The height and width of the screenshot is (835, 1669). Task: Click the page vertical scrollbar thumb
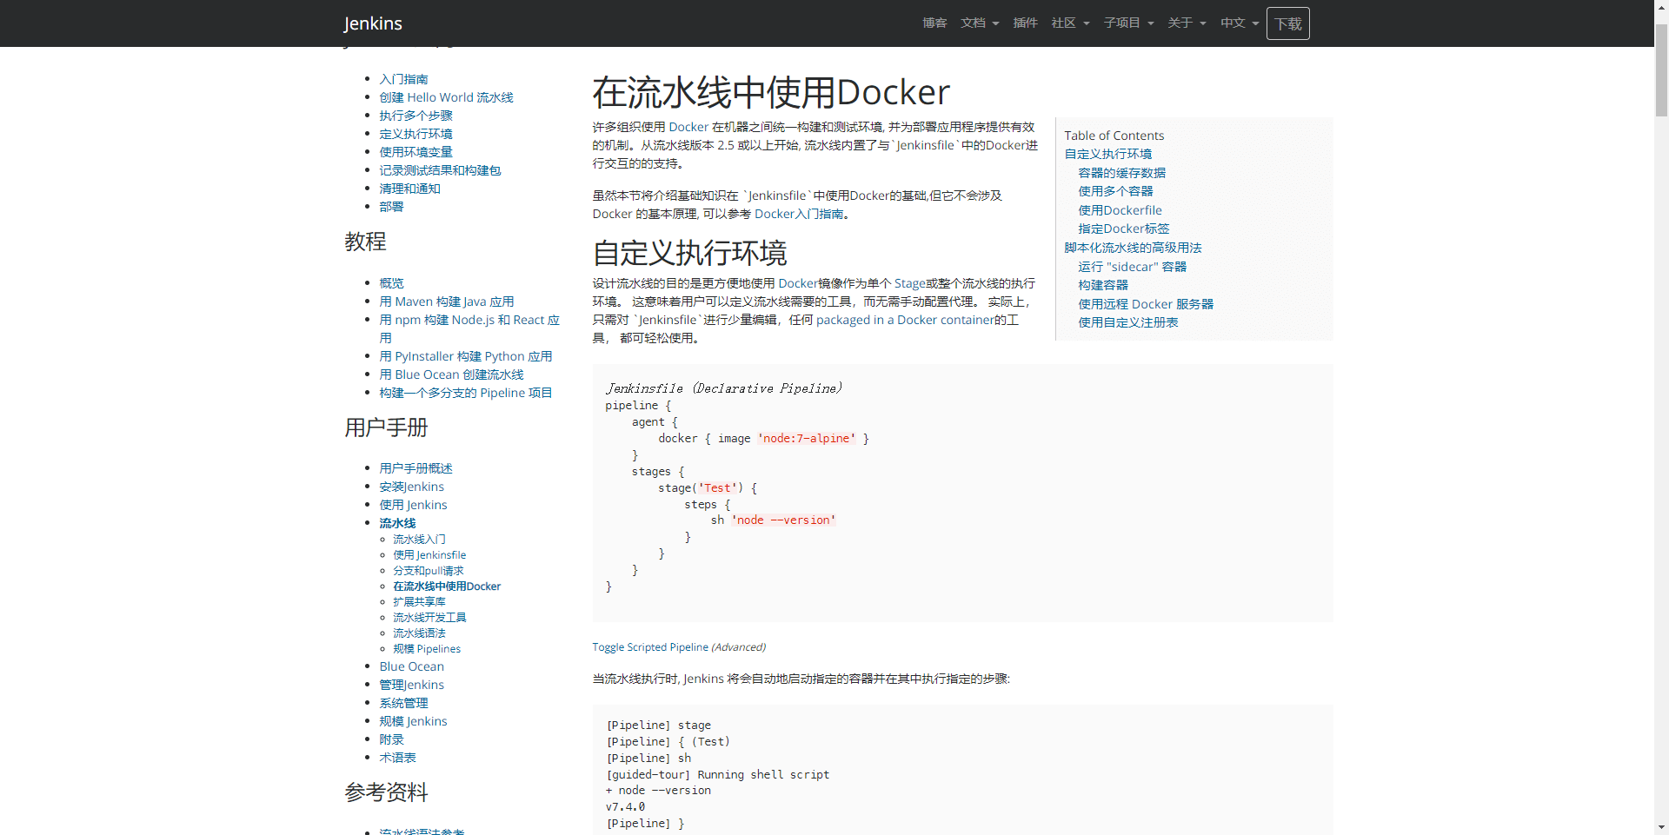coord(1661,70)
